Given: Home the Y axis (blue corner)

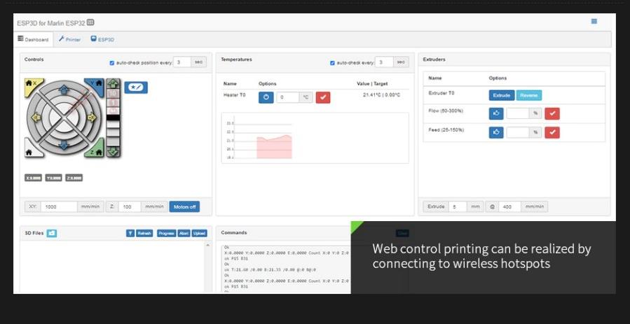Looking at the screenshot, I should pos(97,85).
